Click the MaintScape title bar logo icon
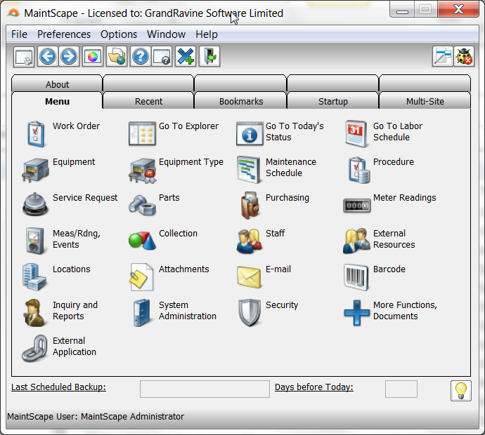485x435 pixels. click(13, 13)
